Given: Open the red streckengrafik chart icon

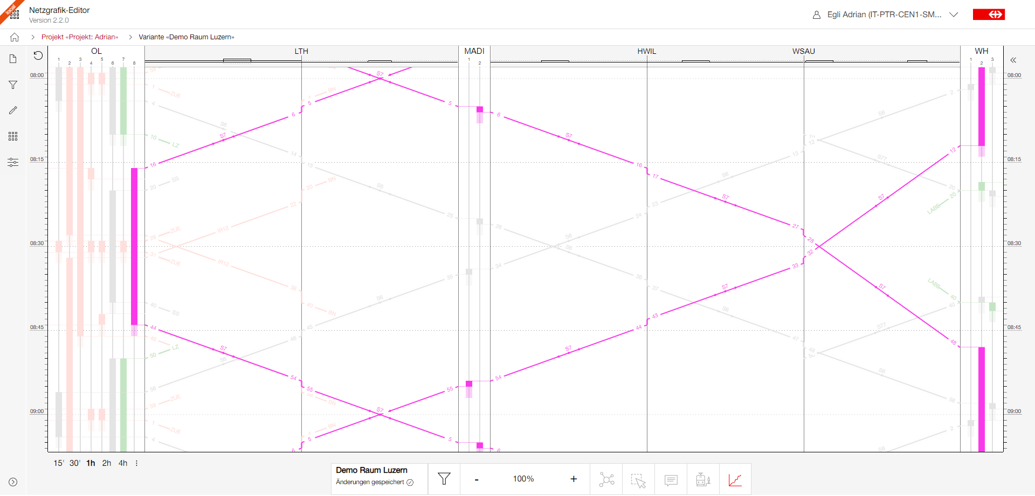Looking at the screenshot, I should pyautogui.click(x=735, y=479).
